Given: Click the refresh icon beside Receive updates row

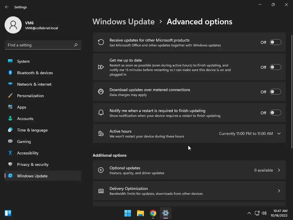Looking at the screenshot, I should 101,42.
